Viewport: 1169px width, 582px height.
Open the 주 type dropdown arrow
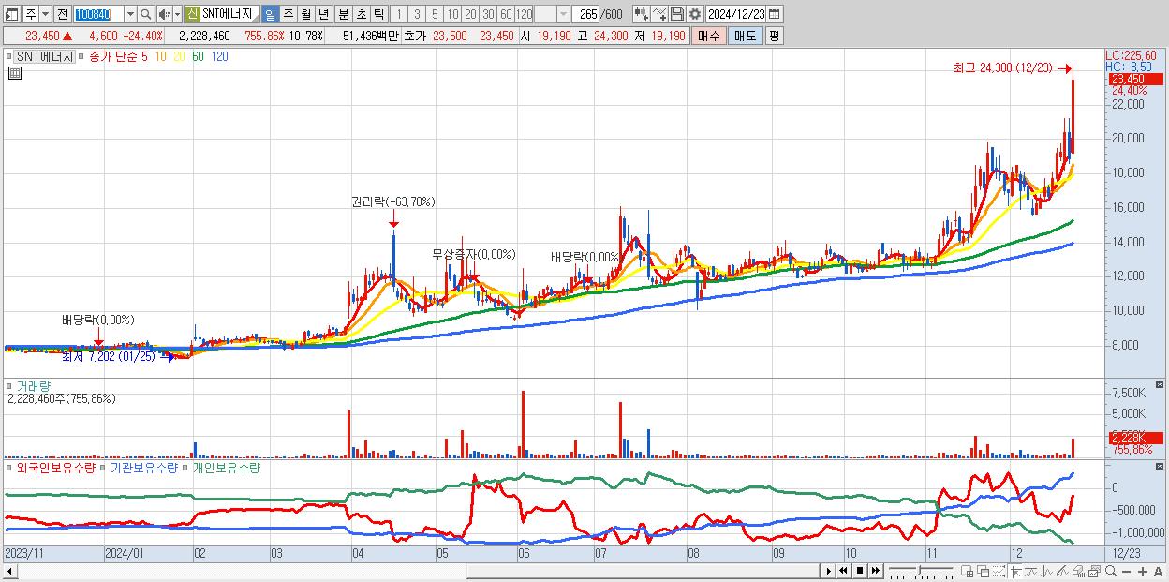(46, 14)
